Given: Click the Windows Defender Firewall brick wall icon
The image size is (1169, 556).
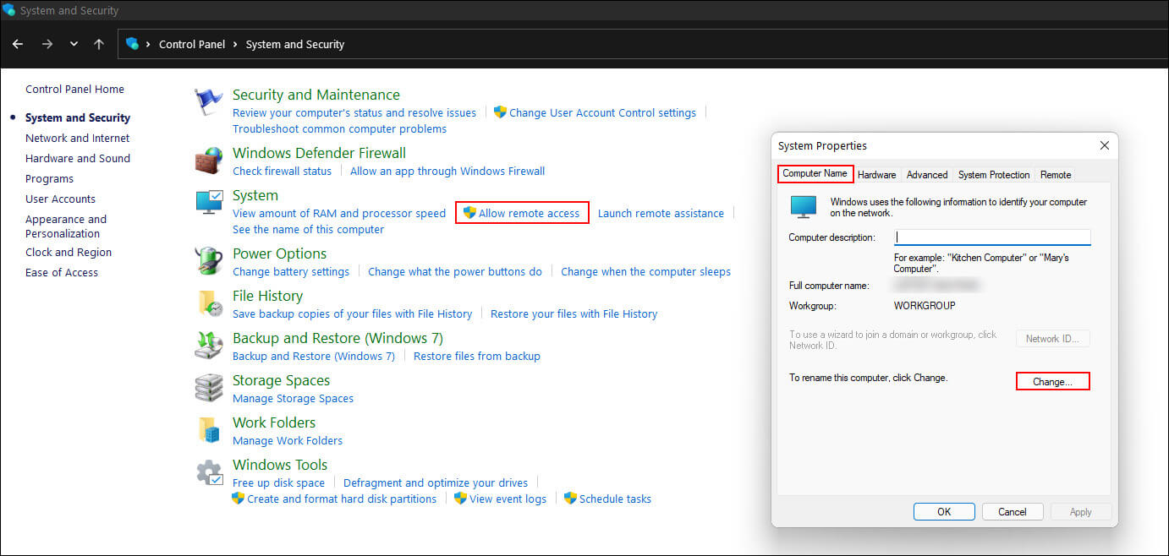Looking at the screenshot, I should [209, 161].
